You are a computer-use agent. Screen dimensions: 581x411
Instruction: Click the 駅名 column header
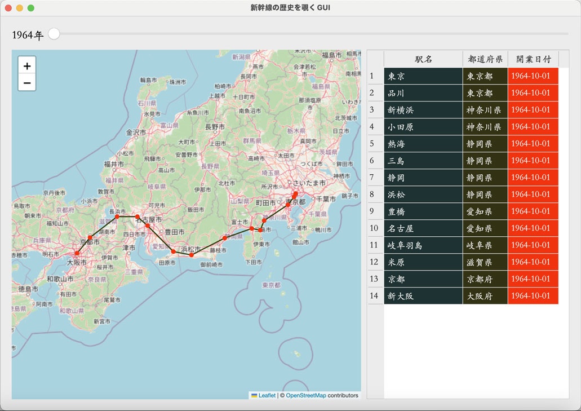point(423,59)
